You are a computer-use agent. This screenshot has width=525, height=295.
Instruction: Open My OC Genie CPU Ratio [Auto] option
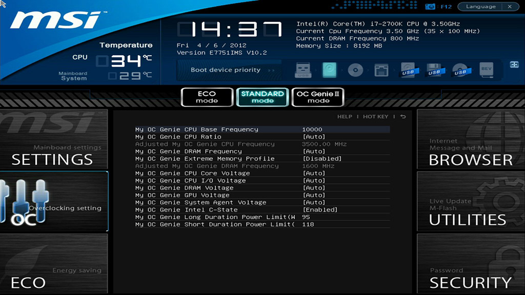coord(314,137)
